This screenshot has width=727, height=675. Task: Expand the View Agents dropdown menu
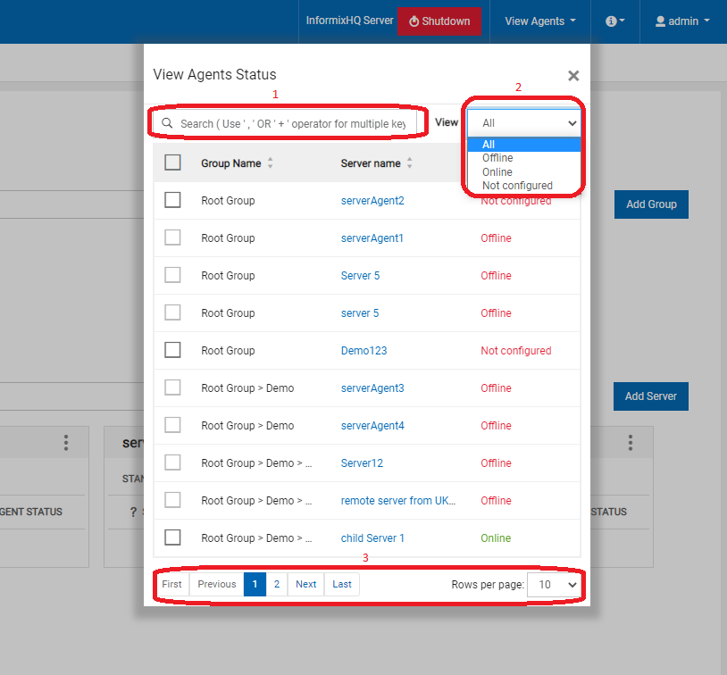click(539, 21)
